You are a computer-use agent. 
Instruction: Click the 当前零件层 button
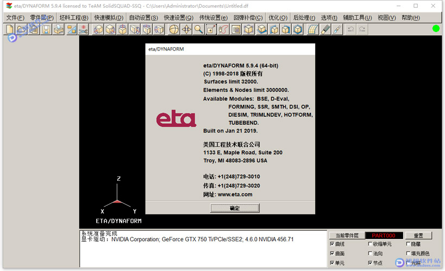347,236
